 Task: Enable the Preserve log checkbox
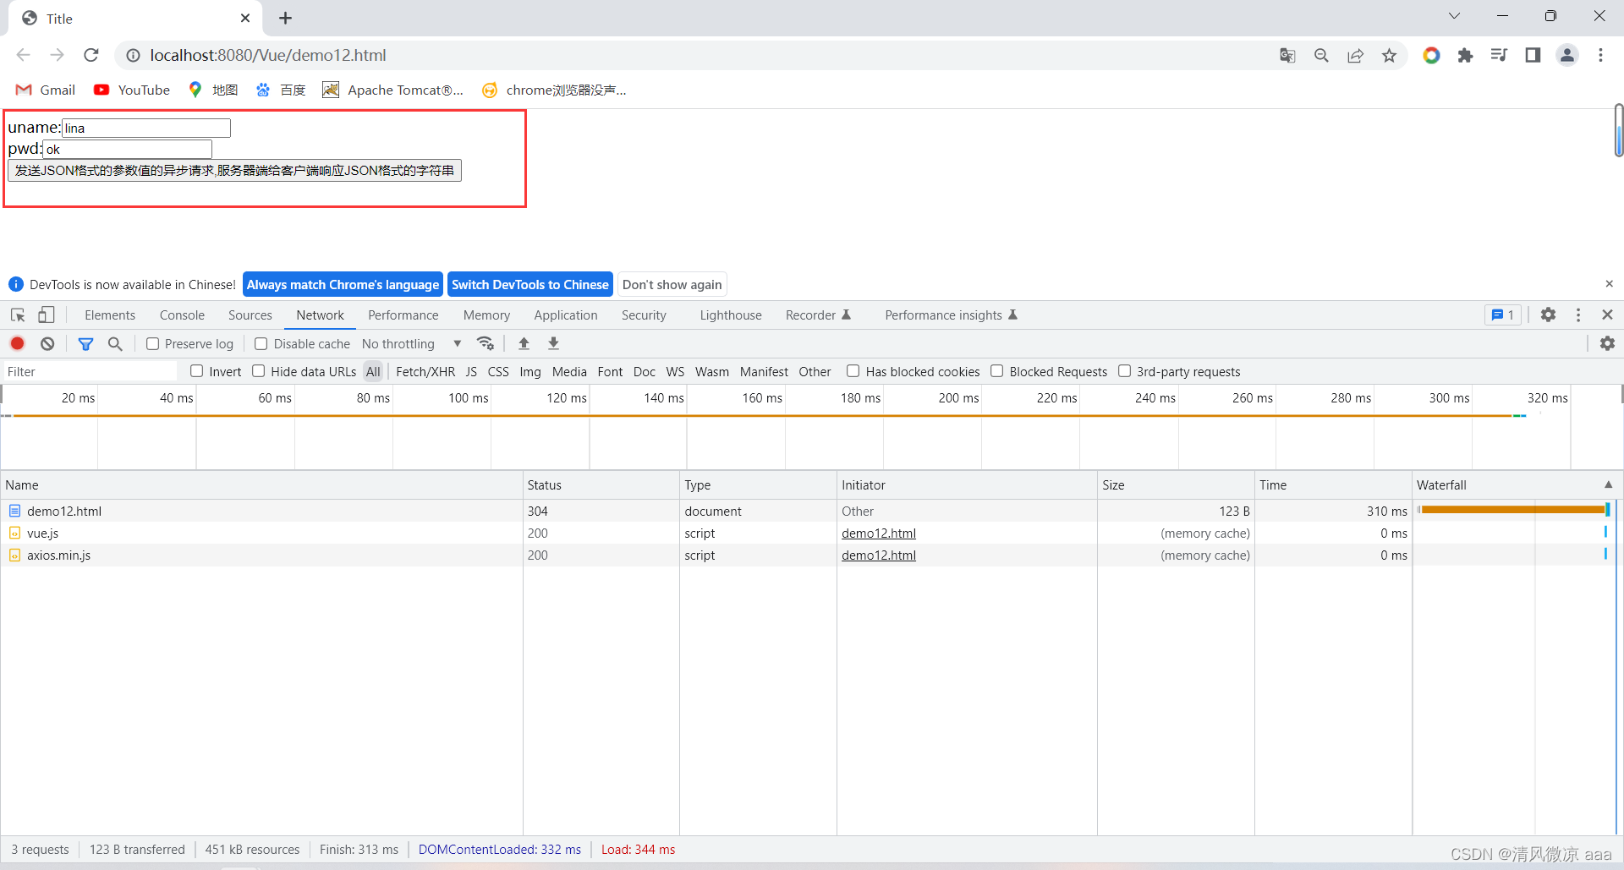(152, 343)
